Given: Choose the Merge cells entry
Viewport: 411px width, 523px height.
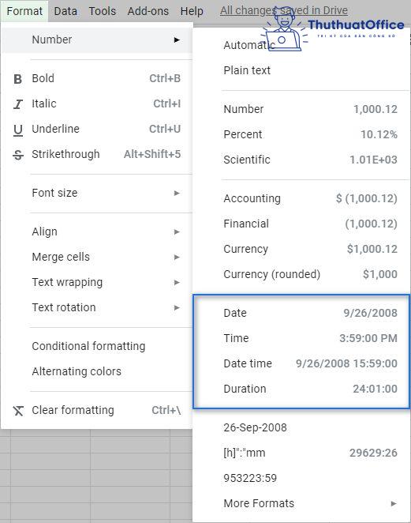Looking at the screenshot, I should pos(97,258).
